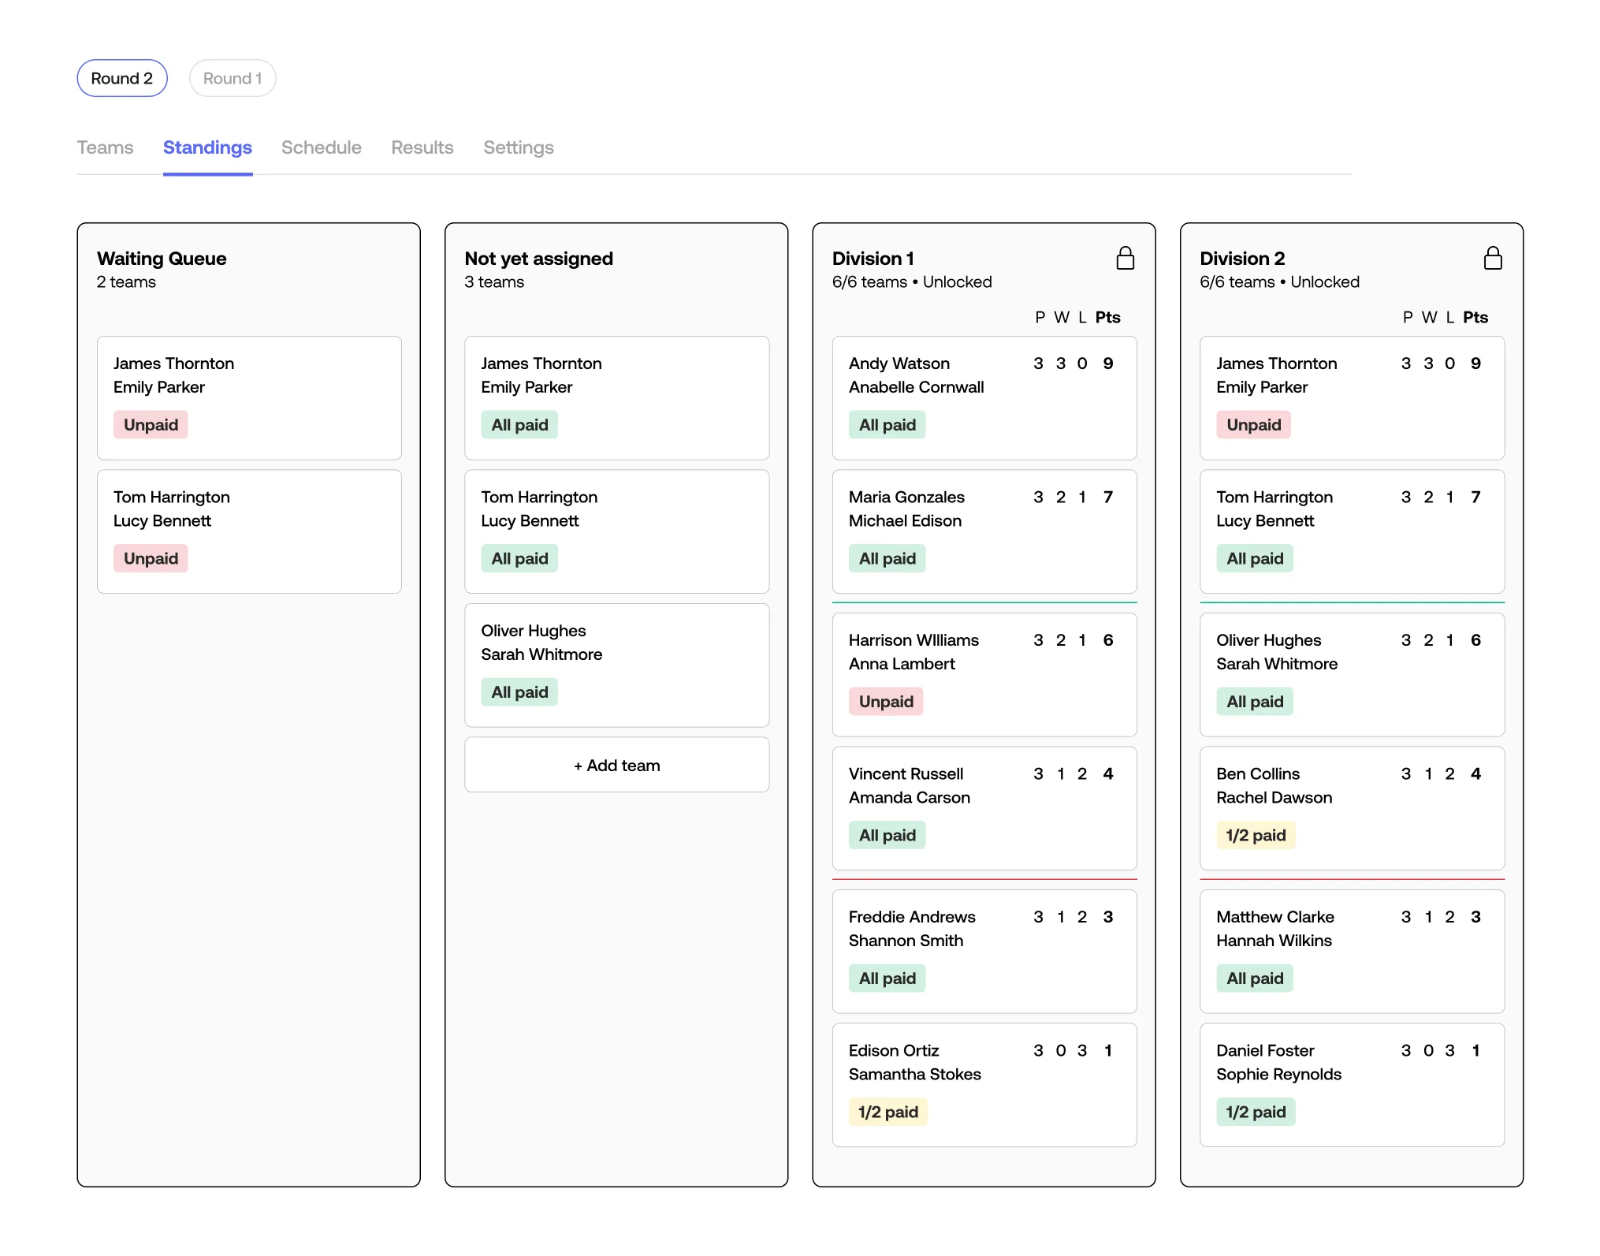Image resolution: width=1600 pixels, height=1256 pixels.
Task: Open the Teams tab
Action: [x=105, y=147]
